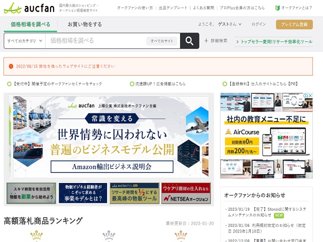Image resolution: width=323 pixels, height=242 pixels.
Task: Click the ad info icon on the AirCourse ad
Action: click(x=305, y=96)
